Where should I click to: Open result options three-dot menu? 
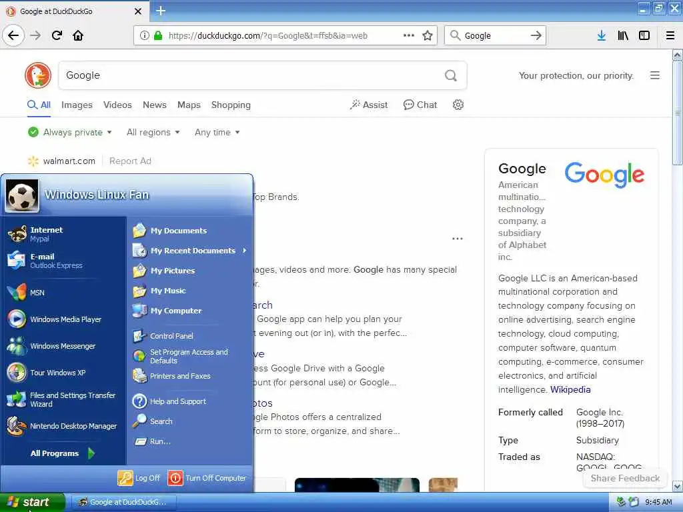458,239
